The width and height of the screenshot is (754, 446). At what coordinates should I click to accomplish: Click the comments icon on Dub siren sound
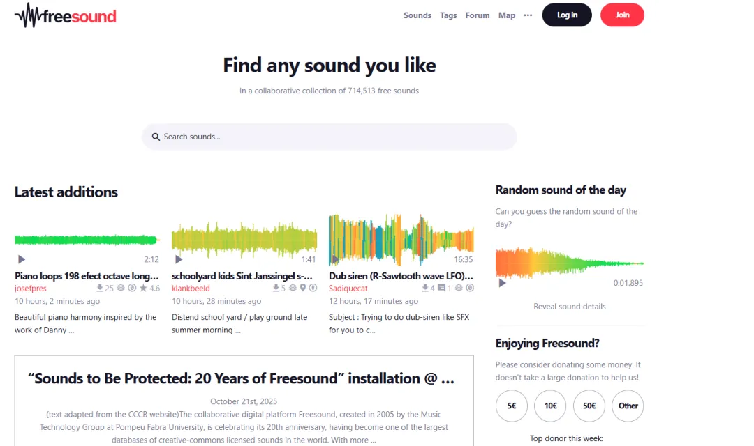click(x=441, y=288)
